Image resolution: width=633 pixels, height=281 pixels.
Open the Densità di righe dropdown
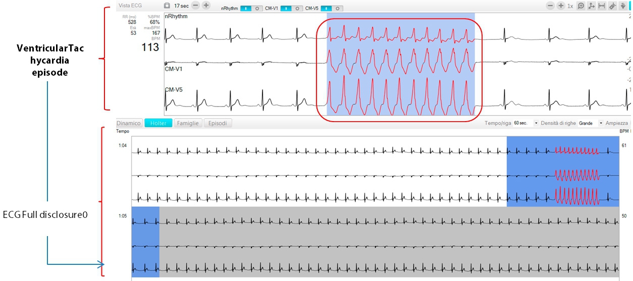point(601,123)
